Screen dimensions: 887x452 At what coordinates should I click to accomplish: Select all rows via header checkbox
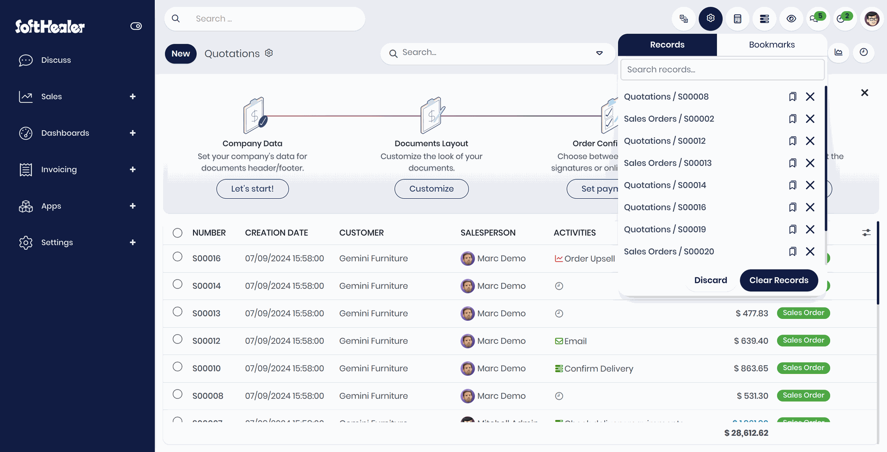[x=177, y=232]
